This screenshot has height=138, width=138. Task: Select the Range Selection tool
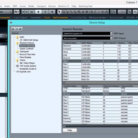coord(63,12)
